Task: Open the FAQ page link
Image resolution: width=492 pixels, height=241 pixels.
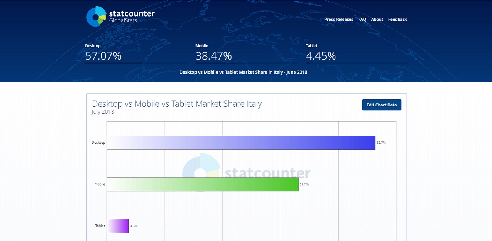Action: pos(362,20)
